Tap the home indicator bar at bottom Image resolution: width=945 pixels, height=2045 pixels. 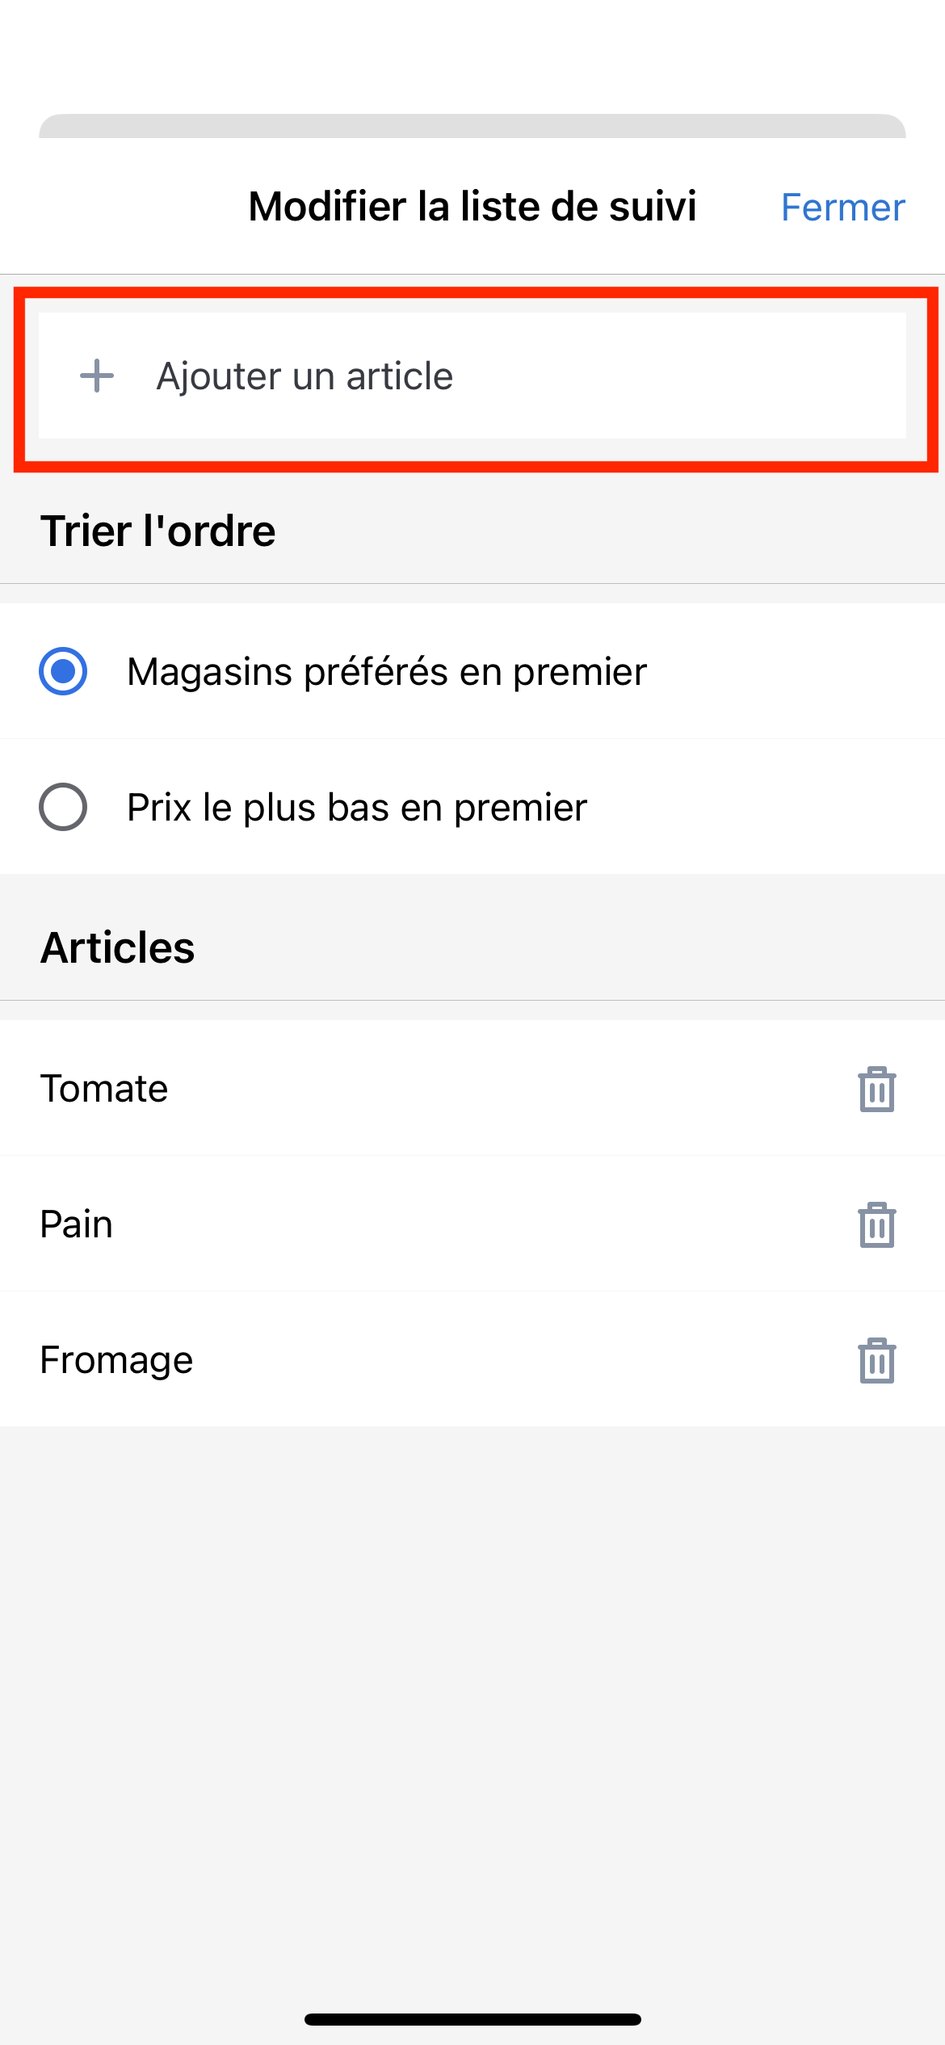472,2019
